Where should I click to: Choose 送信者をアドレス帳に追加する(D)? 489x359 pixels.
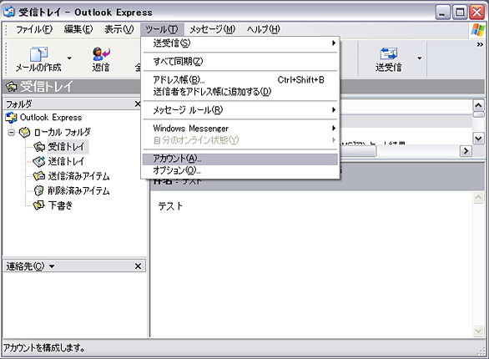[239, 92]
